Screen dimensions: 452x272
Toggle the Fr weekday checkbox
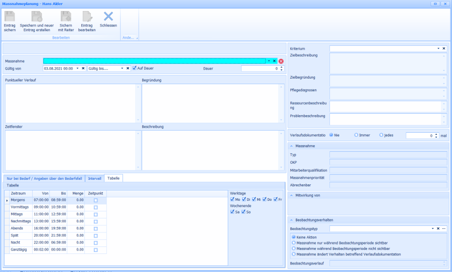276,199
